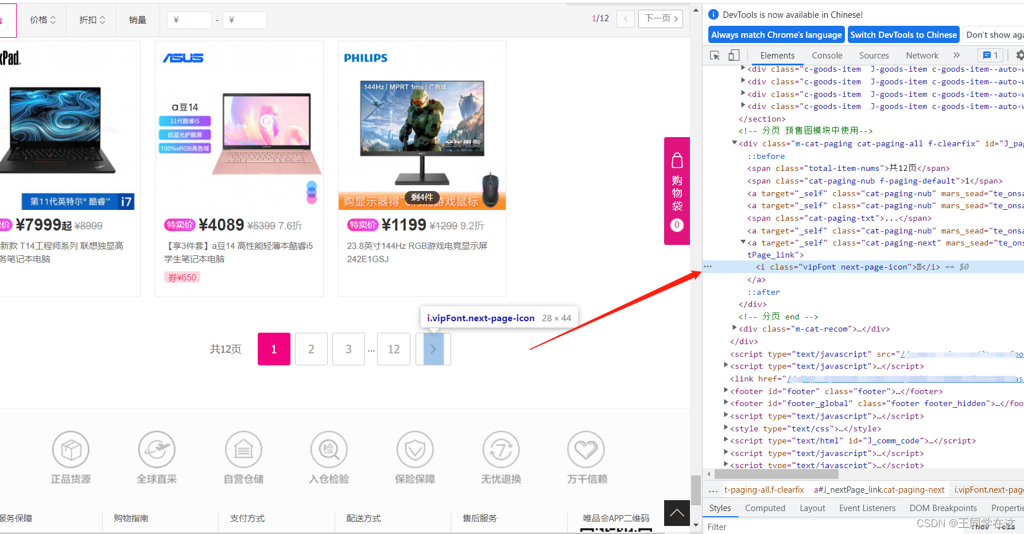Open the Sources tab
1024x534 pixels.
click(874, 56)
